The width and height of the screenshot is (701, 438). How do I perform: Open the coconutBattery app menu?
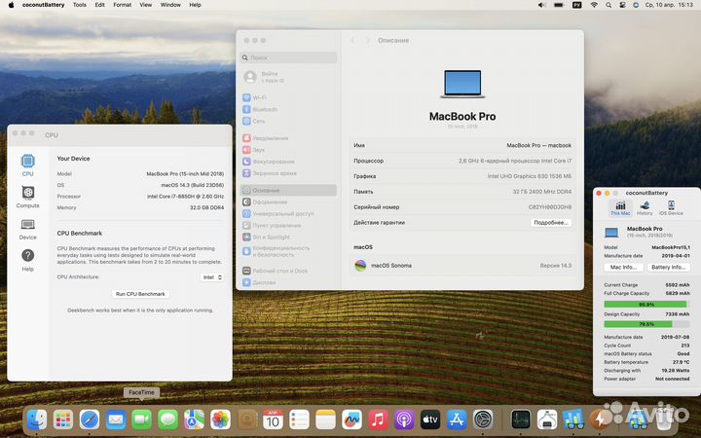44,5
